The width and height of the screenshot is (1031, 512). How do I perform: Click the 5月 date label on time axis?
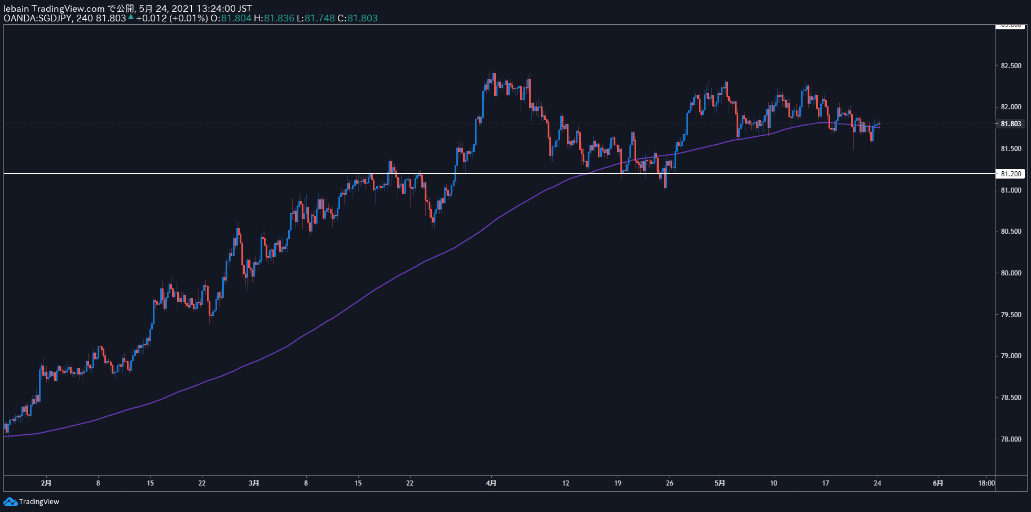pos(720,483)
